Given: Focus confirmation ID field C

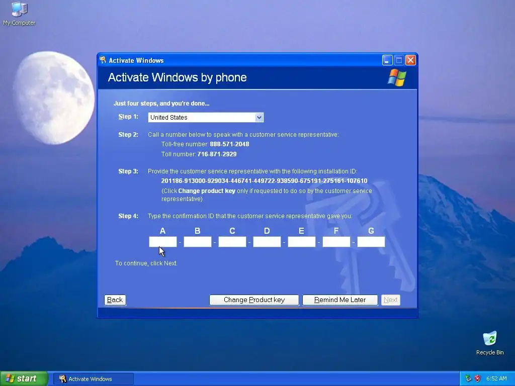Looking at the screenshot, I should (x=232, y=242).
